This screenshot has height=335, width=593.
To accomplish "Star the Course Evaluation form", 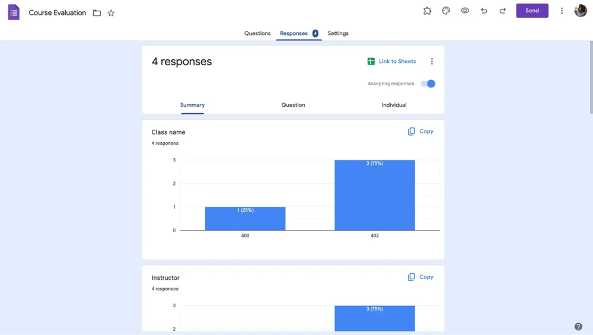I will click(x=111, y=13).
